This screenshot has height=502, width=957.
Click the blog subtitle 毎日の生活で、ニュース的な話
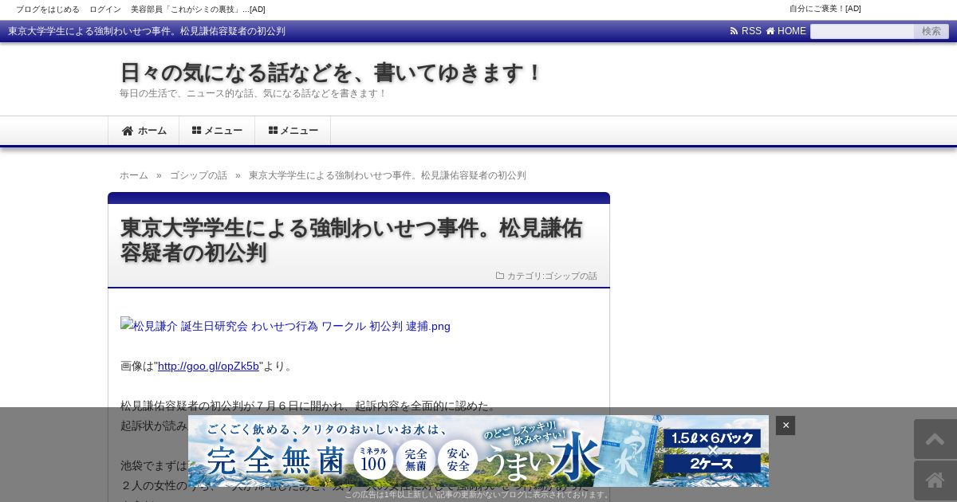[x=253, y=93]
